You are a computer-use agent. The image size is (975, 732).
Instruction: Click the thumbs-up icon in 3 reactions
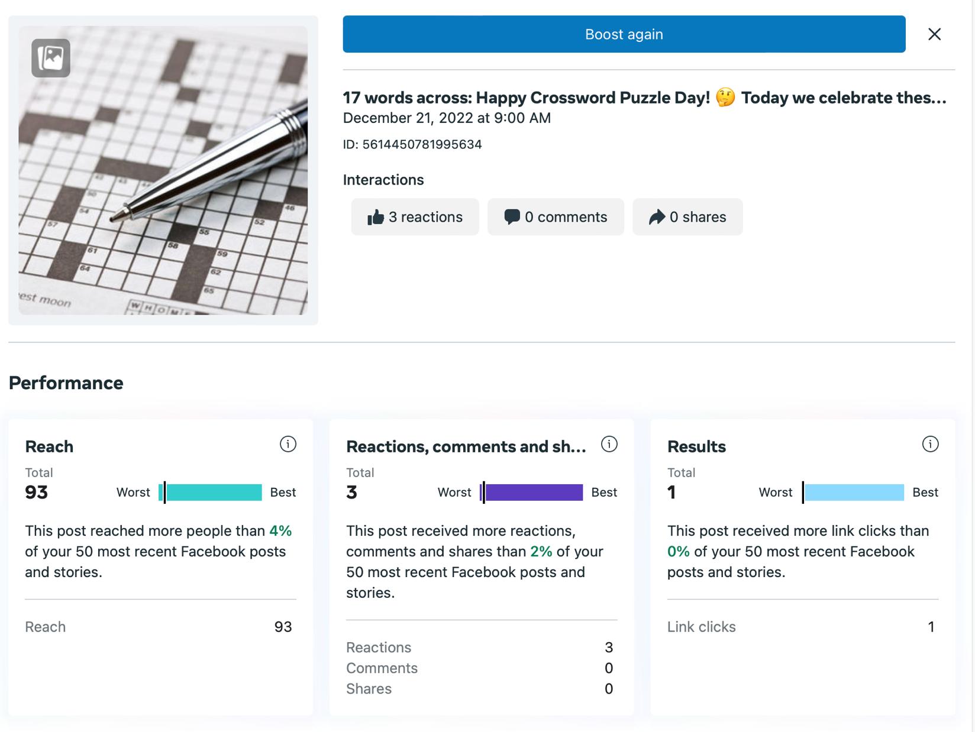(x=376, y=218)
